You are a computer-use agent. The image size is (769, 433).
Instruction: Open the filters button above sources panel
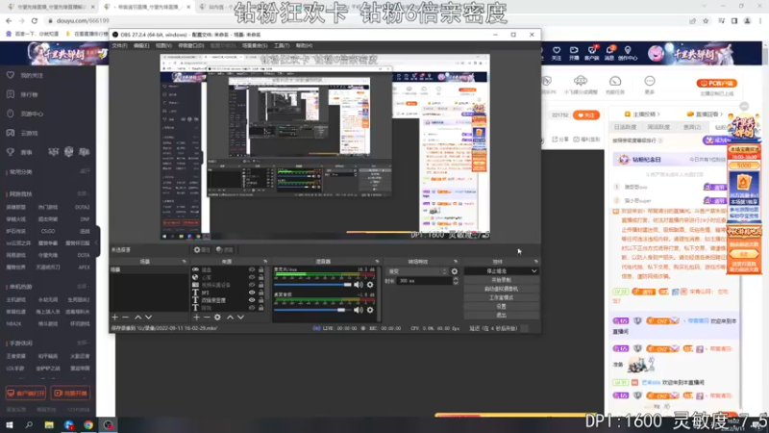click(225, 250)
